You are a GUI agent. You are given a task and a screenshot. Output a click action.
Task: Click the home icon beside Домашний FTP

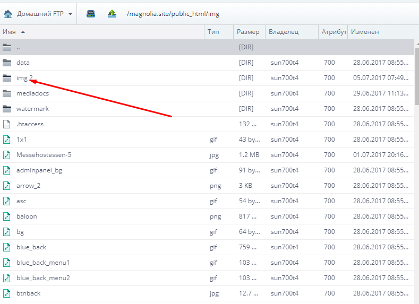point(8,13)
